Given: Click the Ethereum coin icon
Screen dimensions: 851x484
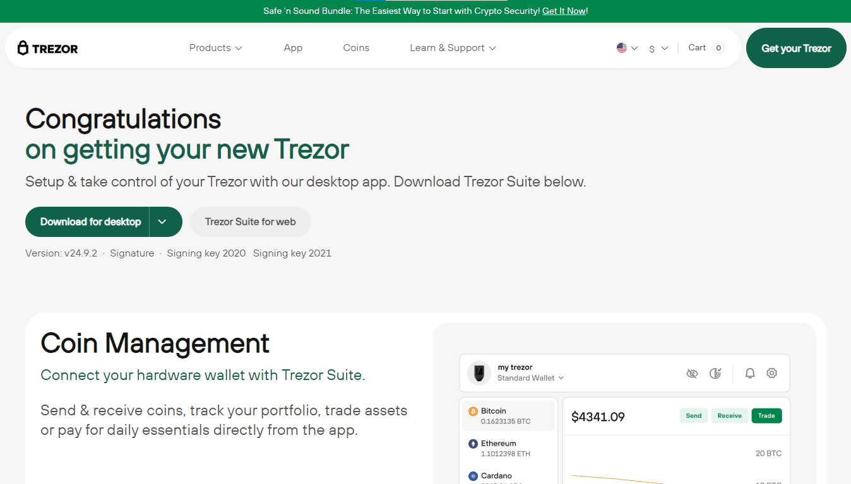Looking at the screenshot, I should (473, 444).
